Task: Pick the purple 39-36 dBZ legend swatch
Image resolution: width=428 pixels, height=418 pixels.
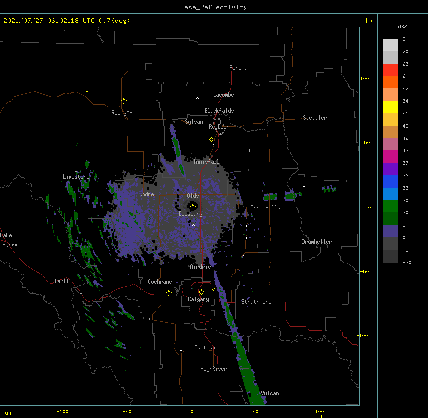Action: point(390,169)
